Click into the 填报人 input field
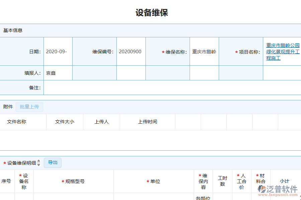 pos(58,72)
